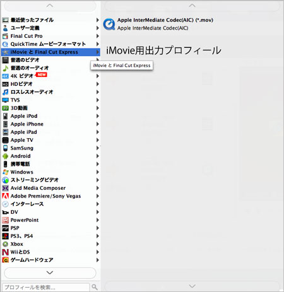Click the AIC QuickTime profile icon
Viewport: 284px width, 292px height.
pos(109,24)
